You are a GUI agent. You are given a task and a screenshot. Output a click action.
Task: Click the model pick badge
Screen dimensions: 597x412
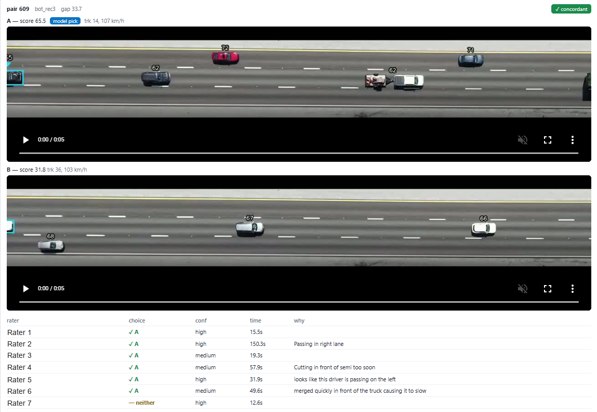tap(65, 21)
